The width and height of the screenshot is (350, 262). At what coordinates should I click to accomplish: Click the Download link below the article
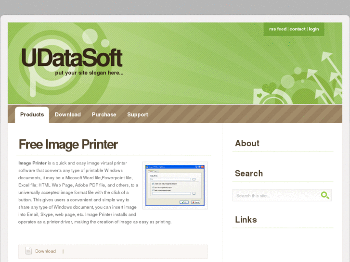[46, 251]
